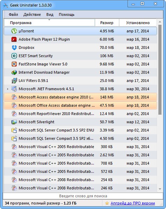Select the ESET Smart Security entry name

tap(36, 56)
